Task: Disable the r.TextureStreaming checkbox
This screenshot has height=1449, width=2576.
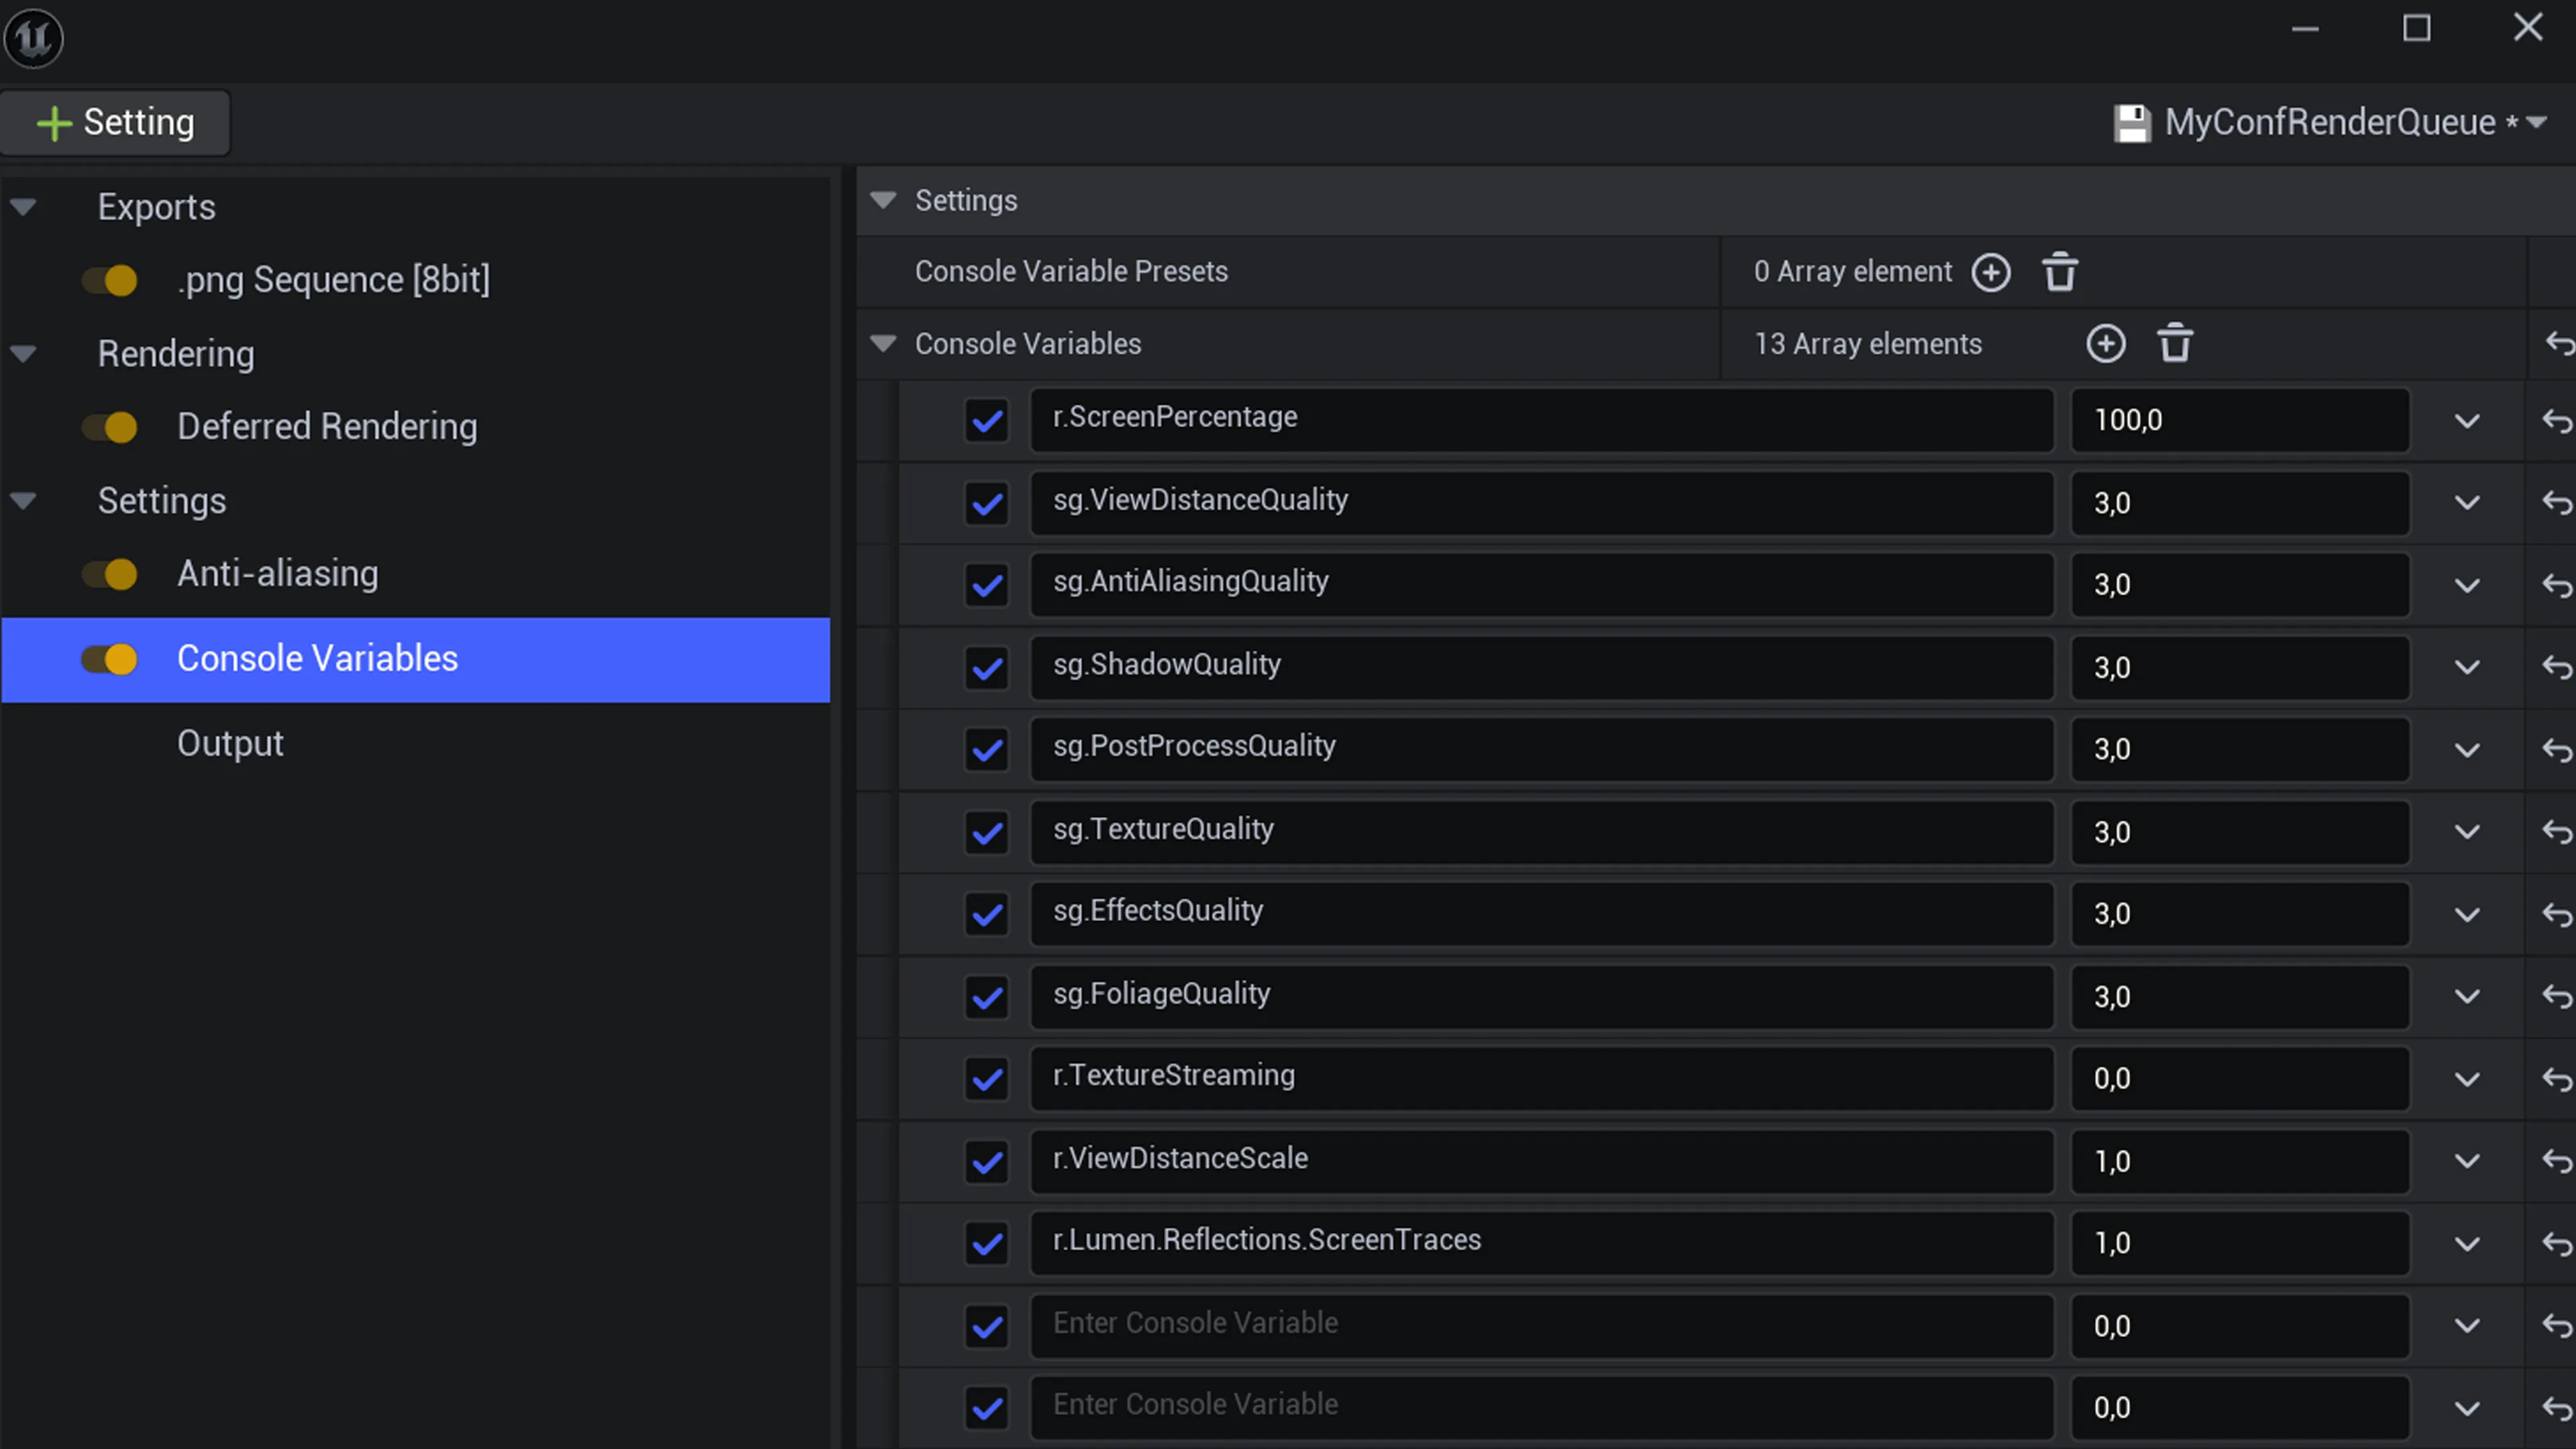Action: pyautogui.click(x=987, y=1079)
